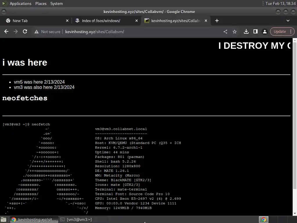
Task: Click "vm5 was here 2/13/2024" list item
Action: tap(39, 82)
